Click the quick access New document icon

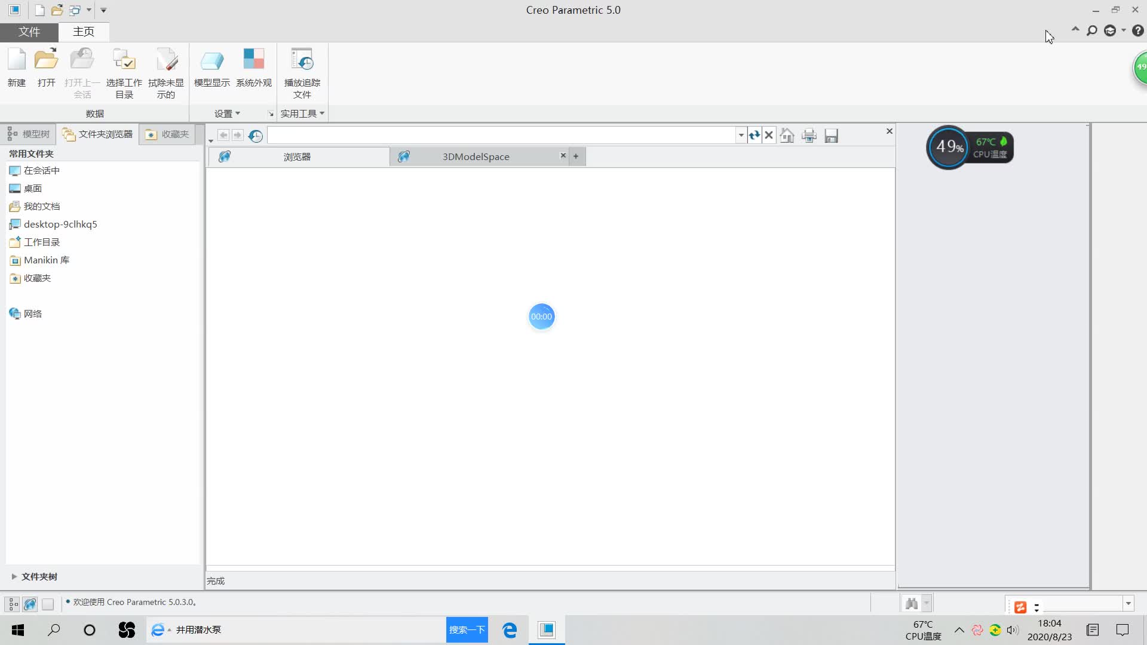pyautogui.click(x=39, y=10)
